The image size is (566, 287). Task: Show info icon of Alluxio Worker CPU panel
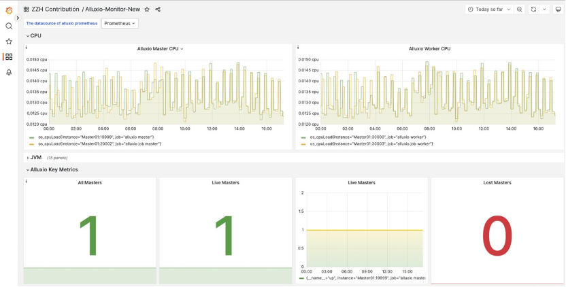(x=298, y=48)
